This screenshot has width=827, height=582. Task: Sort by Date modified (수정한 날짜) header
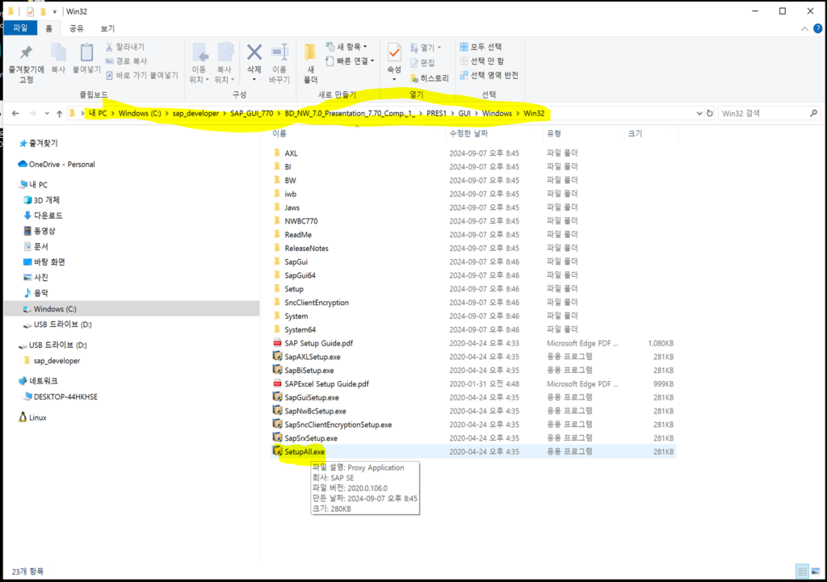468,134
